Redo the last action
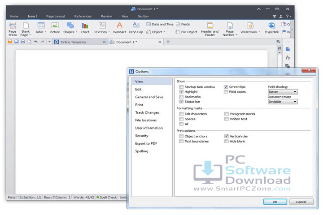 pyautogui.click(x=43, y=42)
